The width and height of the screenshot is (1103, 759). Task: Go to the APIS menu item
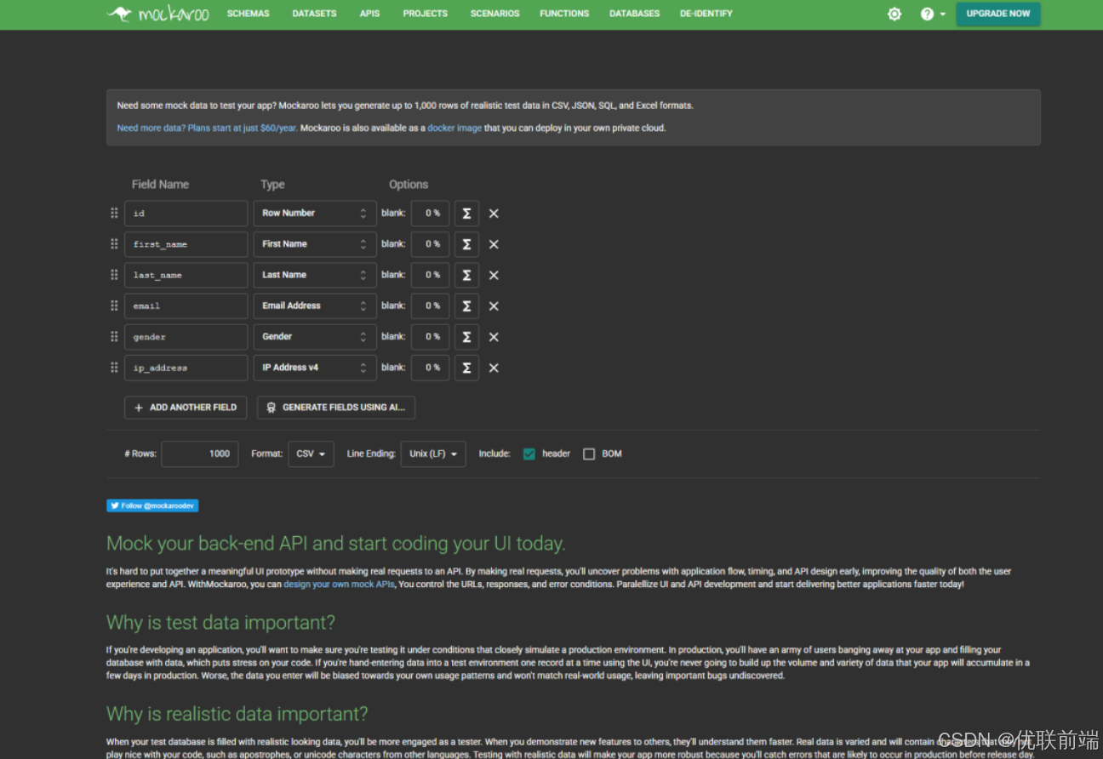pos(369,14)
